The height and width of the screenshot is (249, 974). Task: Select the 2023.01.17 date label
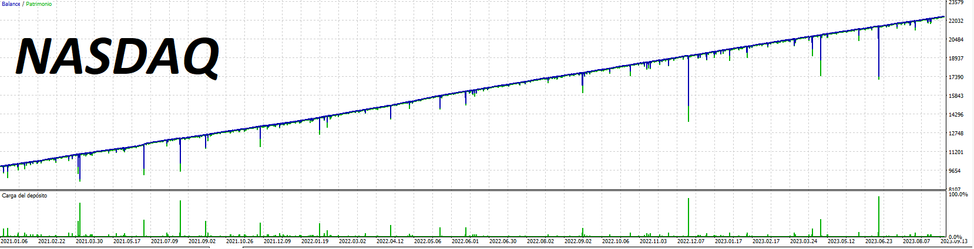pyautogui.click(x=728, y=241)
